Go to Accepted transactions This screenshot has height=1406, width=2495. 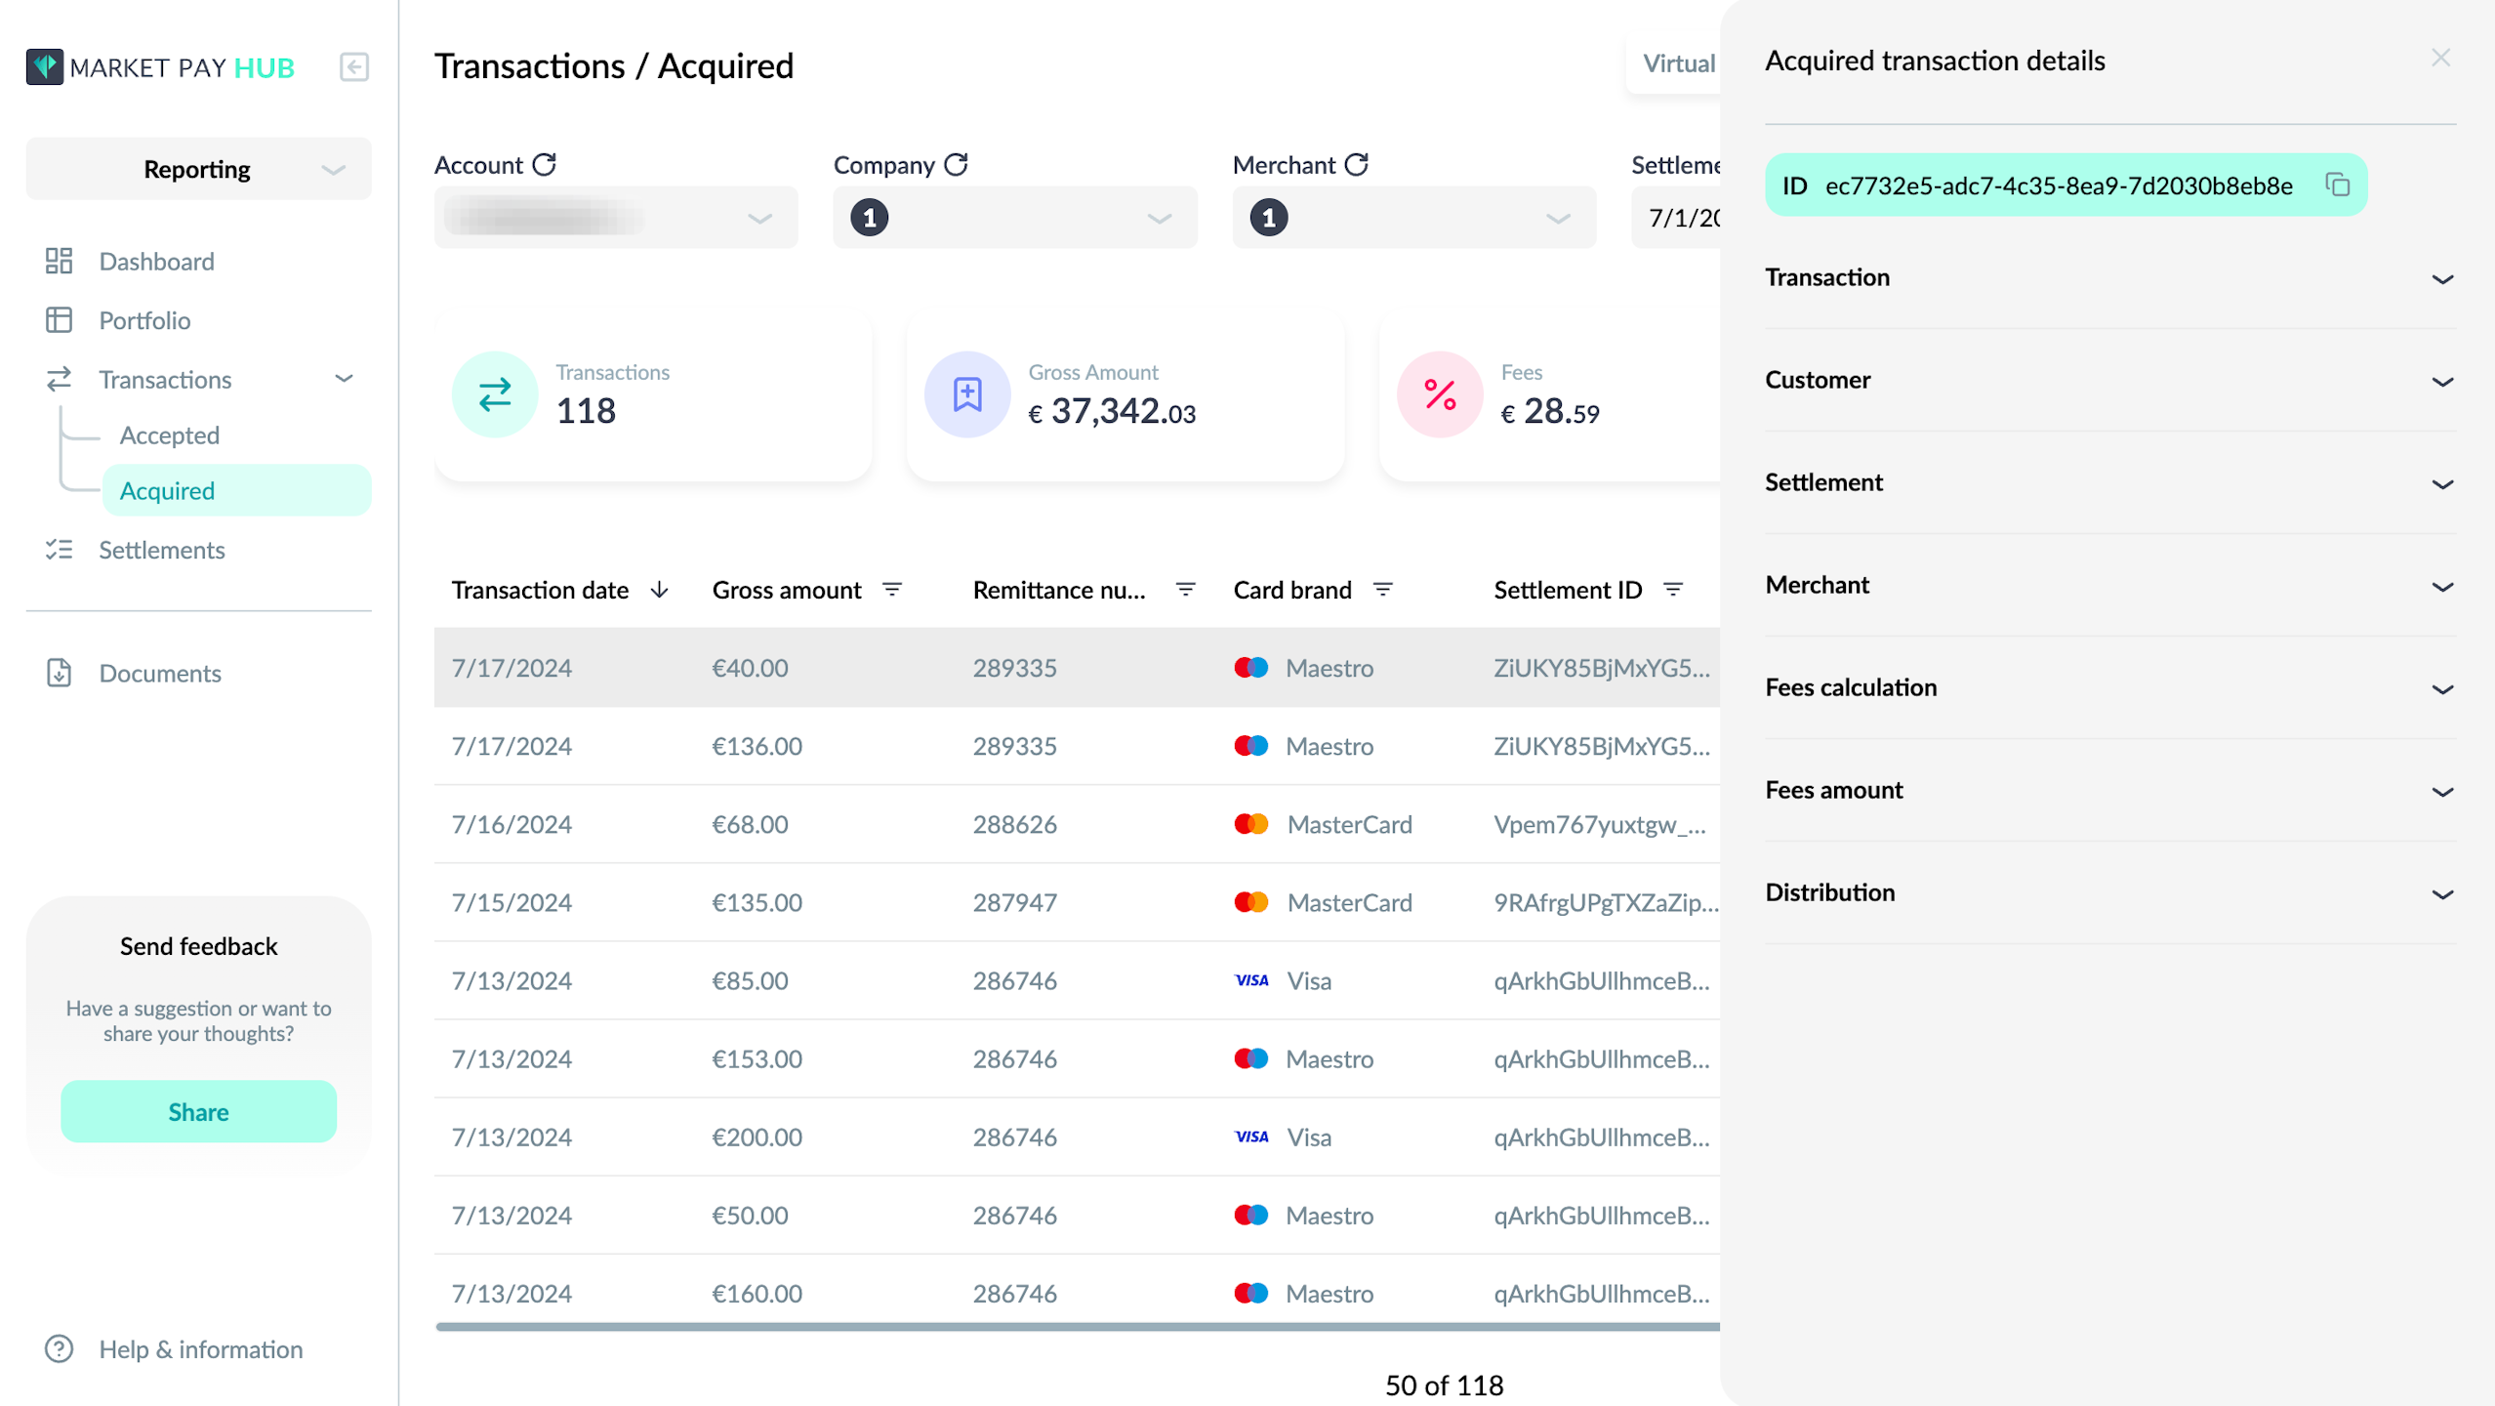pos(169,434)
